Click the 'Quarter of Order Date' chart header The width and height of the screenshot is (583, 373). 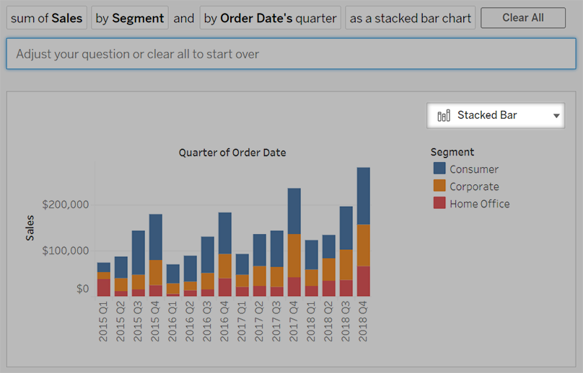(x=232, y=153)
